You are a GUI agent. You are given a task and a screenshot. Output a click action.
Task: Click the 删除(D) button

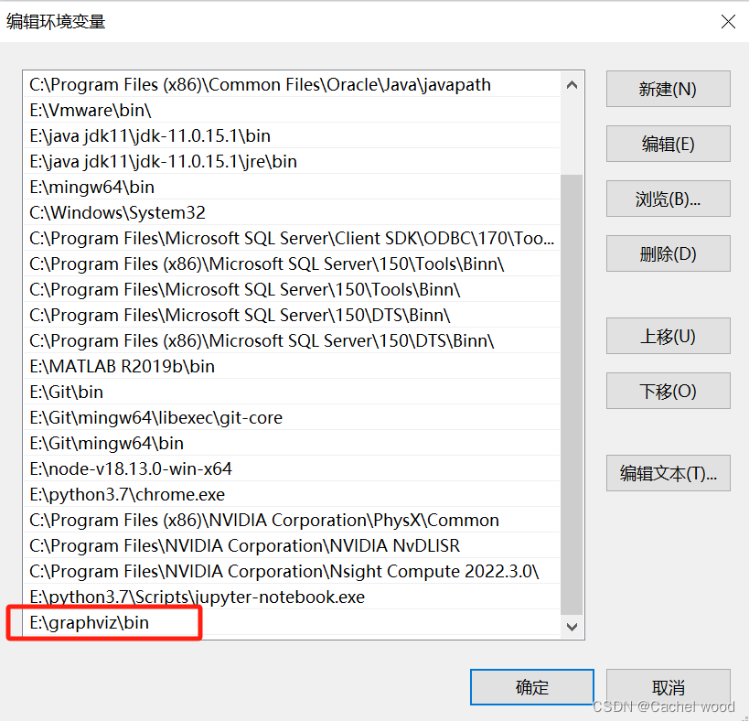click(x=668, y=253)
